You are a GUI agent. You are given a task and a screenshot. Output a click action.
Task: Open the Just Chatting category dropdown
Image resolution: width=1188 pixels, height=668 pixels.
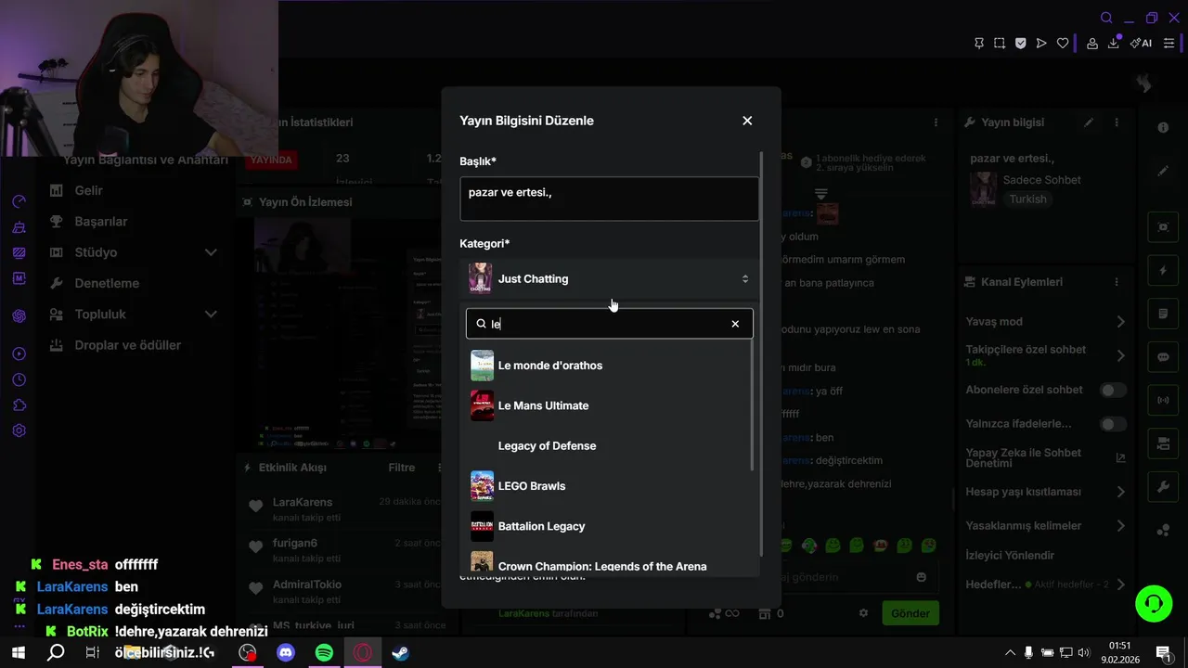tap(609, 278)
